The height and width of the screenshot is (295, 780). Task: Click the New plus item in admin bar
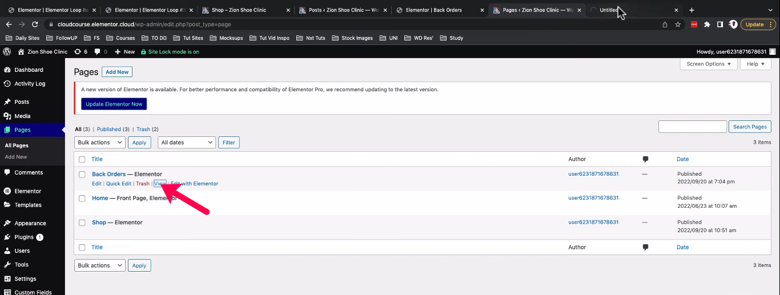click(x=125, y=51)
